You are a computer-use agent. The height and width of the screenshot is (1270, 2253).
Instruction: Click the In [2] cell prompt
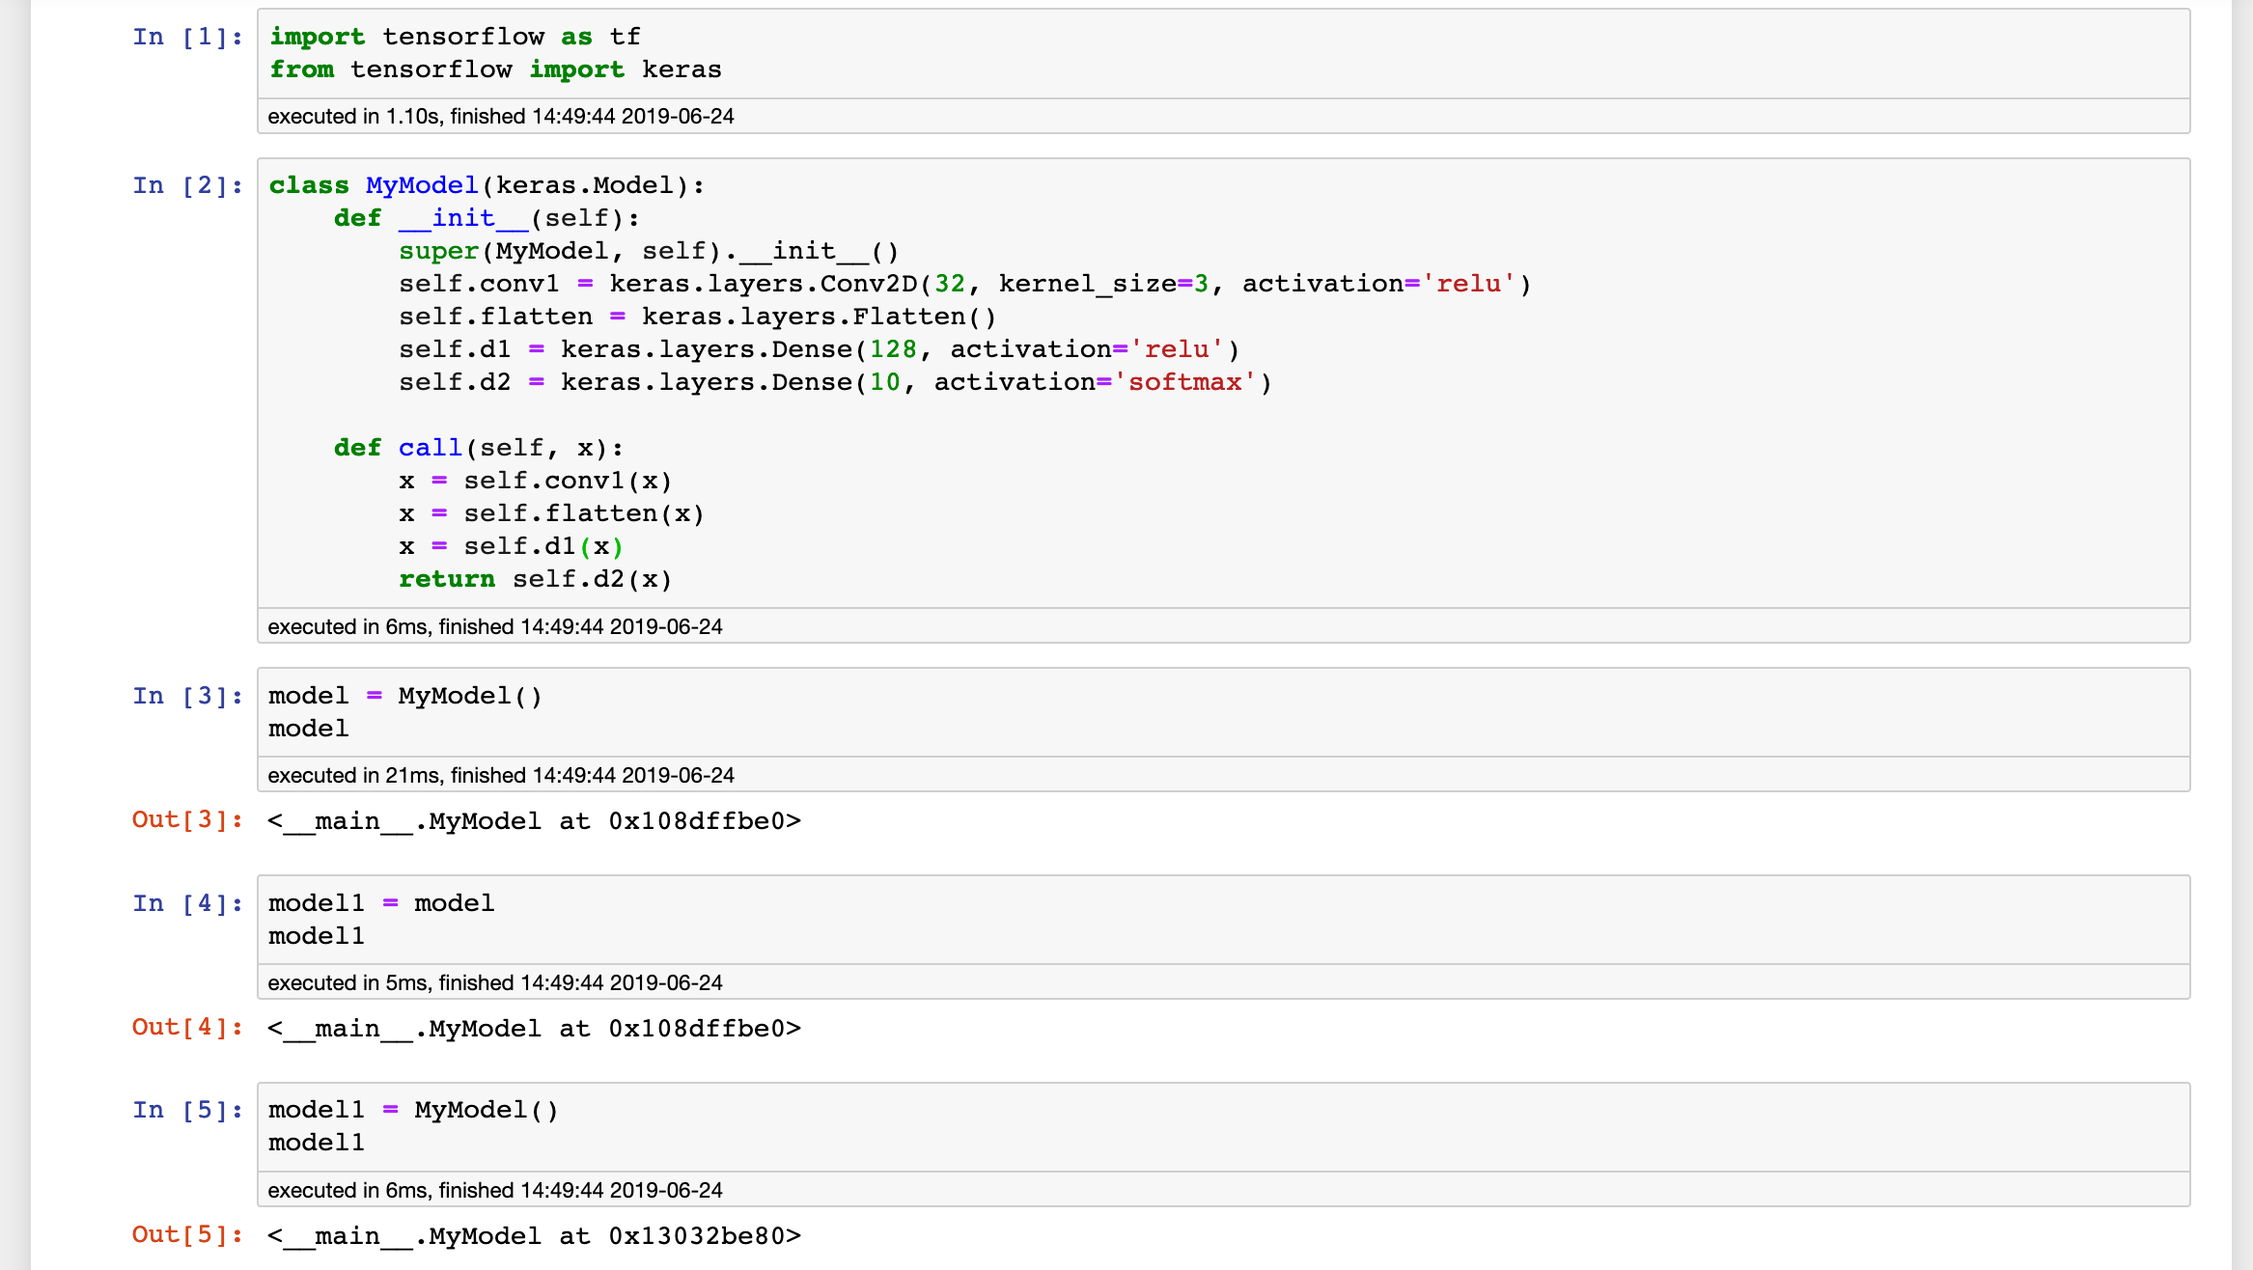(187, 185)
